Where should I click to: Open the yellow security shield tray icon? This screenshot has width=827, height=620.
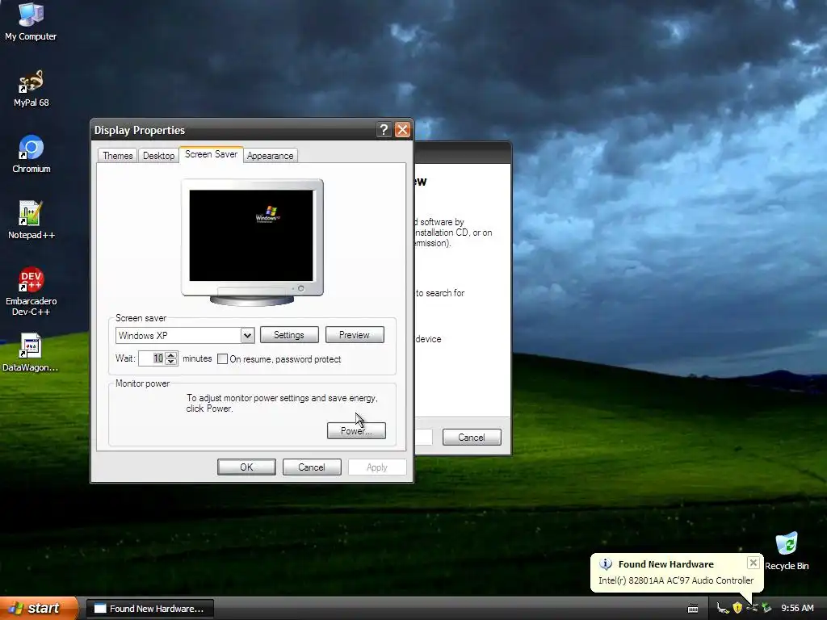click(x=737, y=609)
